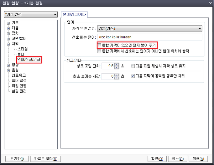Click the 싱크 조절 단위 value field
The height and width of the screenshot is (165, 214).
108,66
